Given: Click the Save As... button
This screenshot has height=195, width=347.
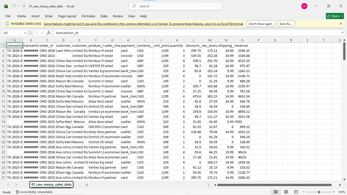Looking at the screenshot, I should click(x=286, y=24).
